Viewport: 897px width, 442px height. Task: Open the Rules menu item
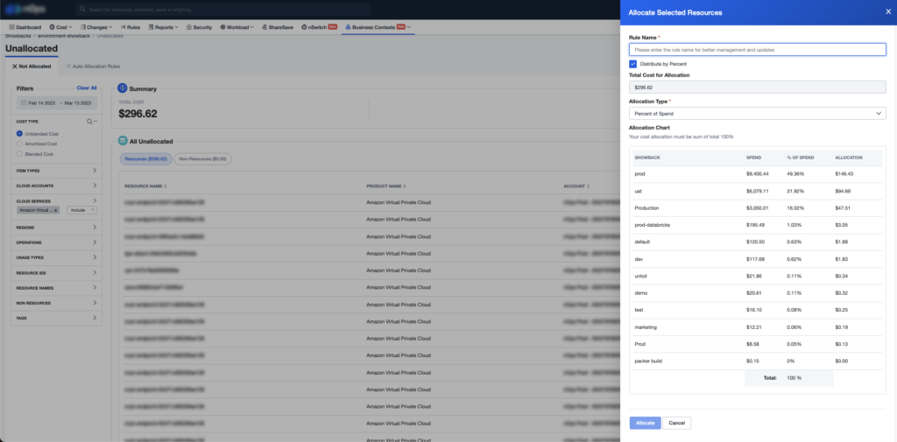(130, 27)
